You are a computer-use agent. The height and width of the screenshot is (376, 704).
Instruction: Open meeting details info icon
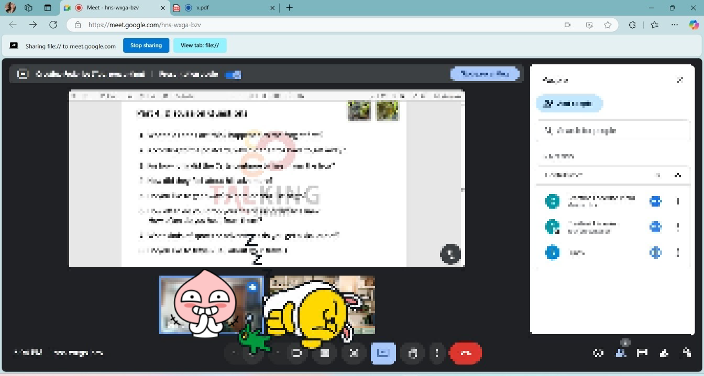click(598, 353)
